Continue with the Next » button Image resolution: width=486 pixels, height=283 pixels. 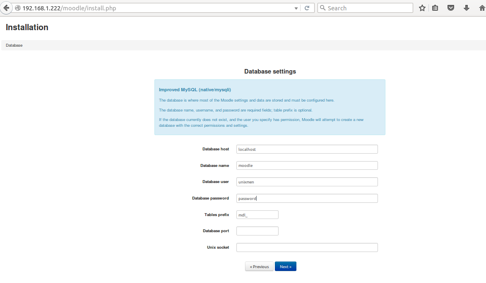click(286, 266)
